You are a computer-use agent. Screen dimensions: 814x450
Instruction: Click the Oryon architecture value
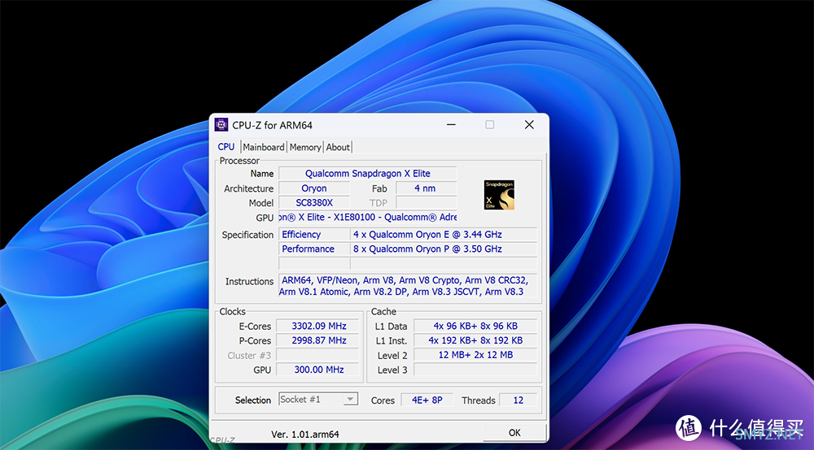click(314, 188)
